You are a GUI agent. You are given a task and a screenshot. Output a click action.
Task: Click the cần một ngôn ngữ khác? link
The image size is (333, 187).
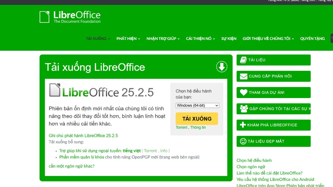tap(72, 166)
